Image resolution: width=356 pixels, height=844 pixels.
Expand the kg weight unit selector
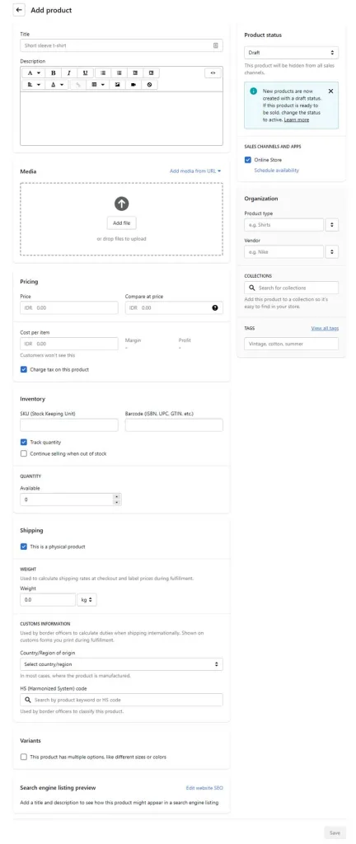(87, 600)
